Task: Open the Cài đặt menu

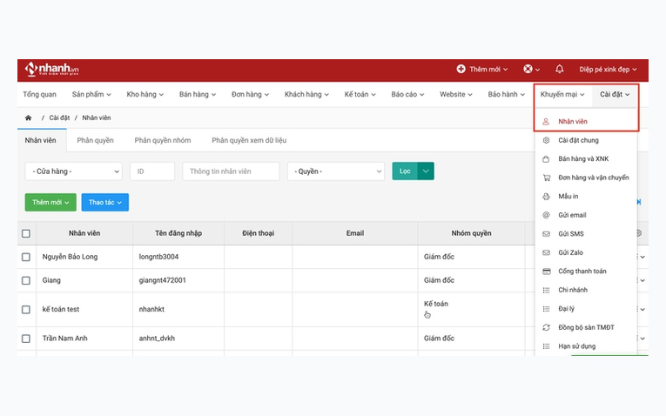Action: click(615, 94)
